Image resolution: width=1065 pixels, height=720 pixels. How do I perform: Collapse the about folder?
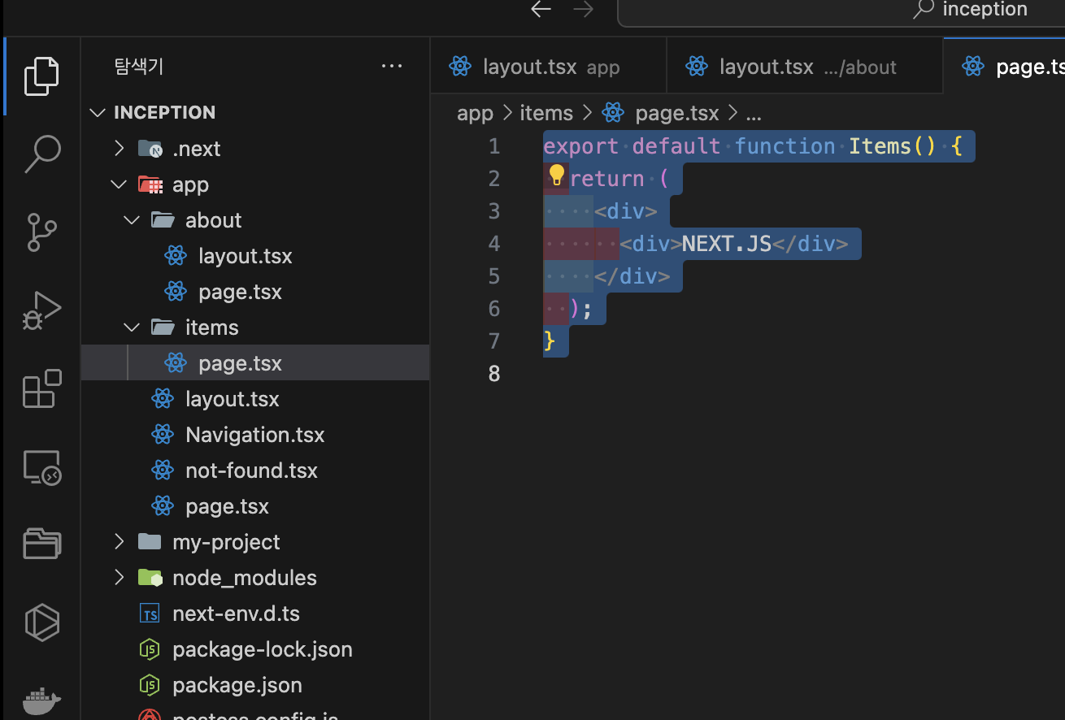point(131,219)
